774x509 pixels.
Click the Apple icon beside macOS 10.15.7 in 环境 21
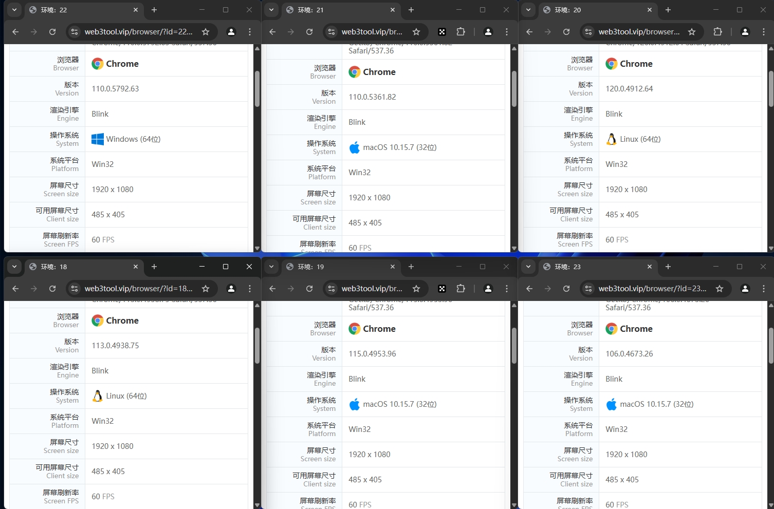[x=355, y=147]
